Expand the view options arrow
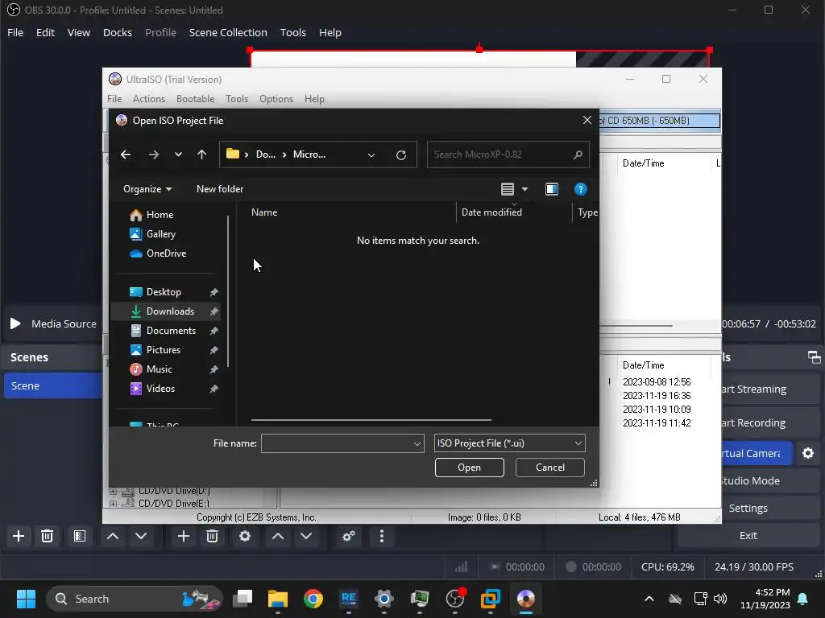Image resolution: width=825 pixels, height=618 pixels. pos(524,189)
